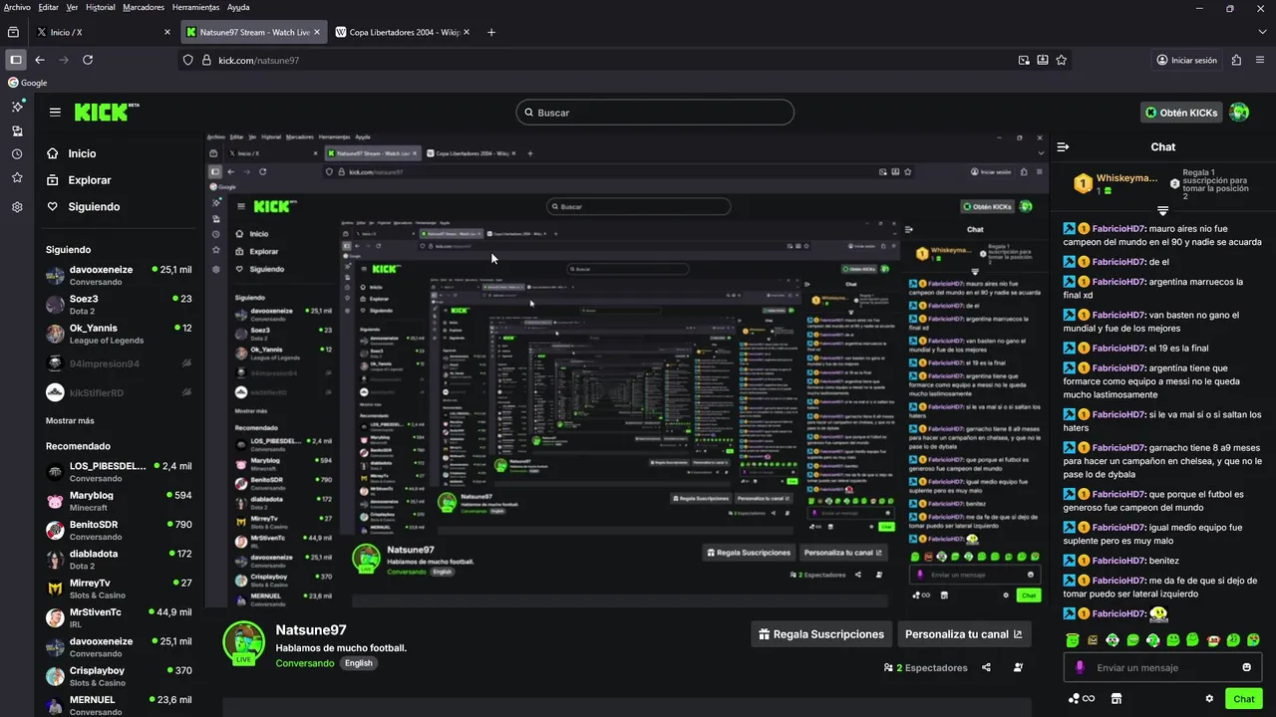Open the MrStivenTc IRL channel
Image resolution: width=1276 pixels, height=717 pixels.
tap(120, 617)
